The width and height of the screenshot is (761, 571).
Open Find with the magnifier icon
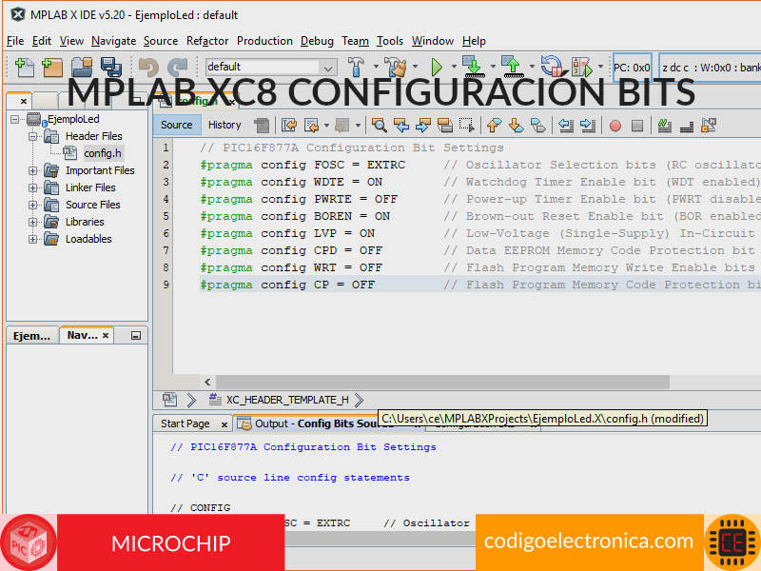(x=379, y=125)
